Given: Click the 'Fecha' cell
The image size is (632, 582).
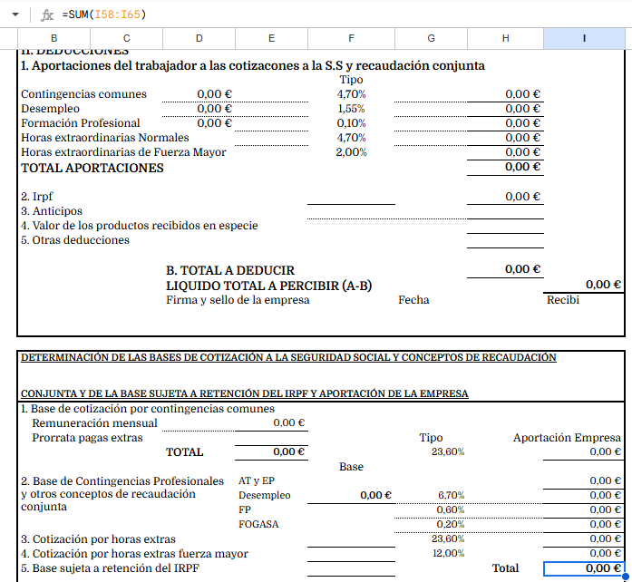Looking at the screenshot, I should 413,300.
